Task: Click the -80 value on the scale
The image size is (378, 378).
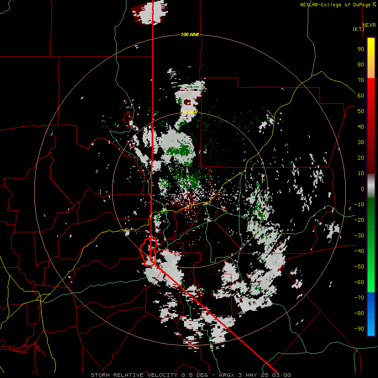Action: 359,313
